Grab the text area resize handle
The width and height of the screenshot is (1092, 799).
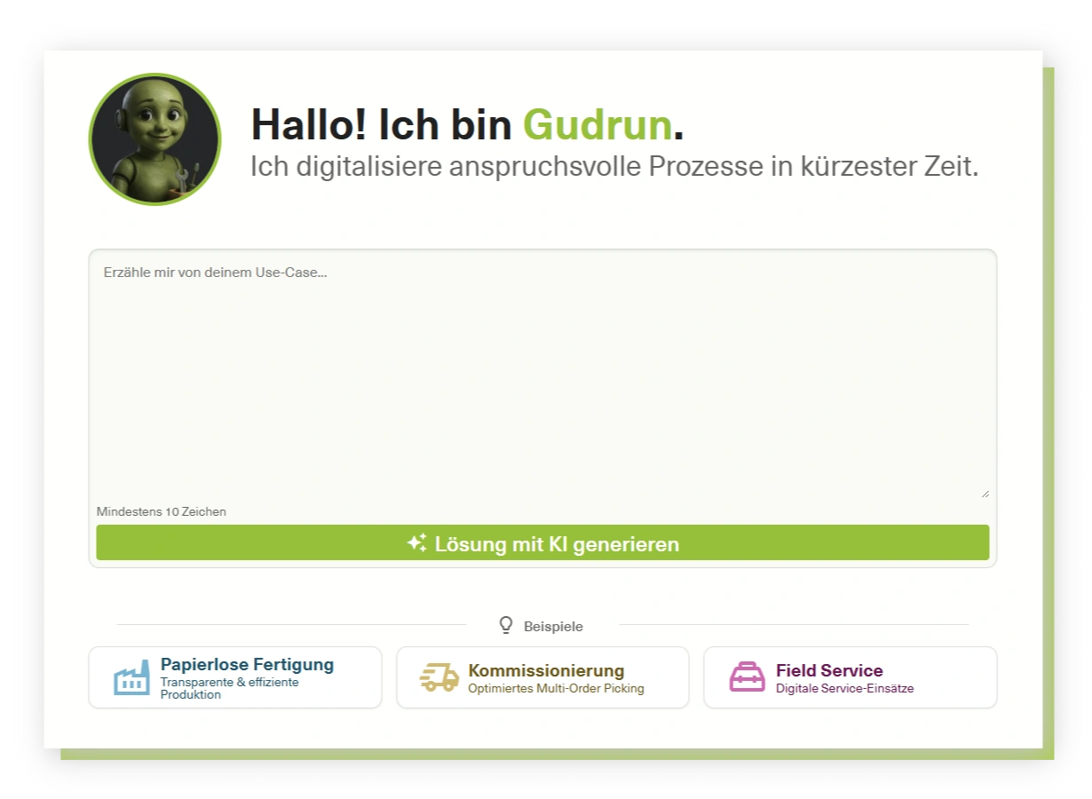985,494
